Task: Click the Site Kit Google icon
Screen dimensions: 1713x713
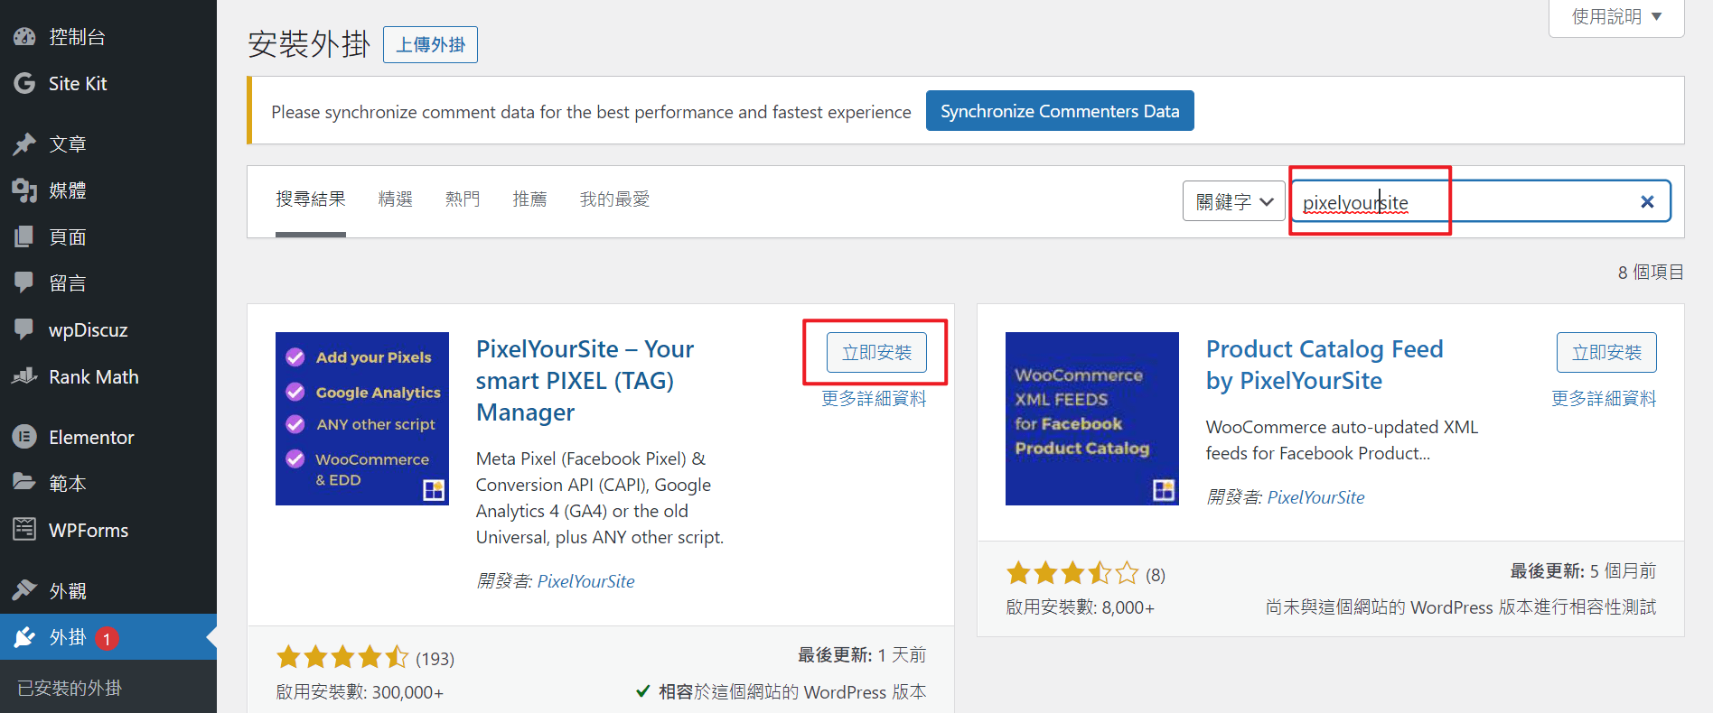Action: [24, 84]
